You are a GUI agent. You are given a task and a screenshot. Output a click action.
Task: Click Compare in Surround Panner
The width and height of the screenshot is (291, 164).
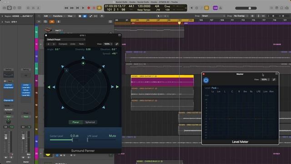tap(63, 44)
